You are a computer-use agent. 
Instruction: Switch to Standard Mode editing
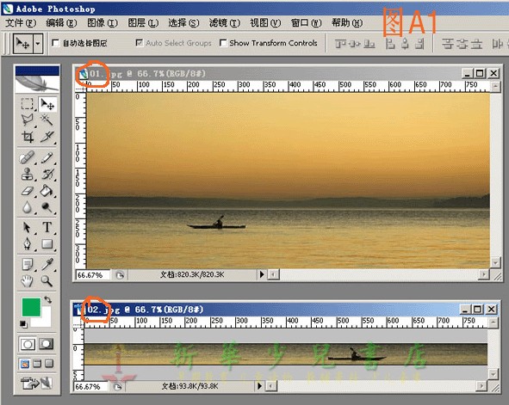click(28, 344)
